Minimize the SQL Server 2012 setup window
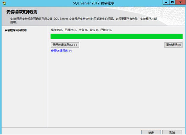The width and height of the screenshot is (186, 135). (166, 2)
